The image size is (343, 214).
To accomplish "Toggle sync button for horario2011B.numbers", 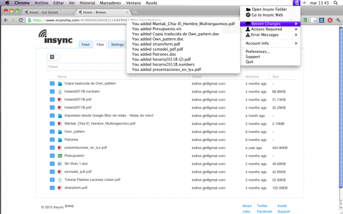I will [52, 91].
